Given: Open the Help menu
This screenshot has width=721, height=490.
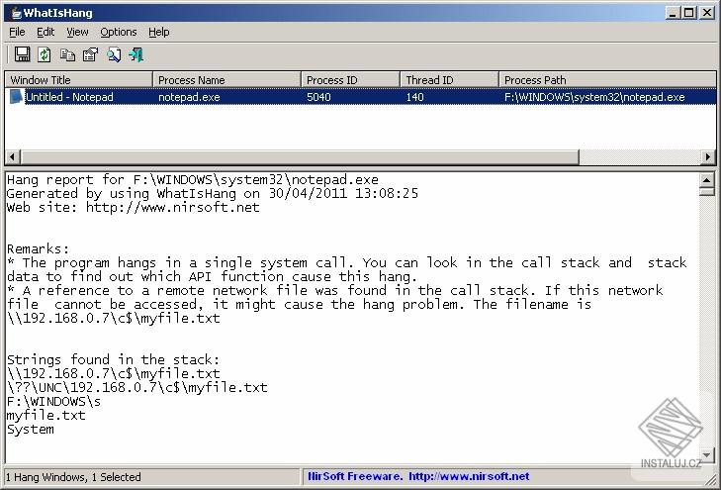Looking at the screenshot, I should 158,32.
